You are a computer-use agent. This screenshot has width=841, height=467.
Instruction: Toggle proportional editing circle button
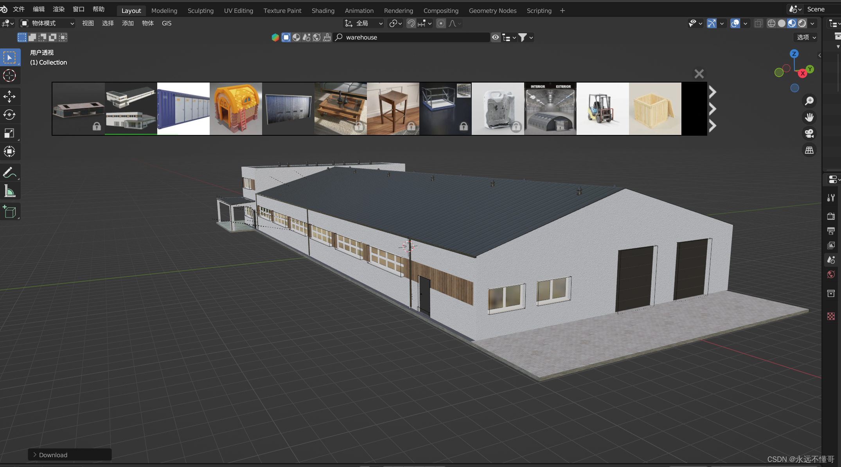click(x=441, y=23)
